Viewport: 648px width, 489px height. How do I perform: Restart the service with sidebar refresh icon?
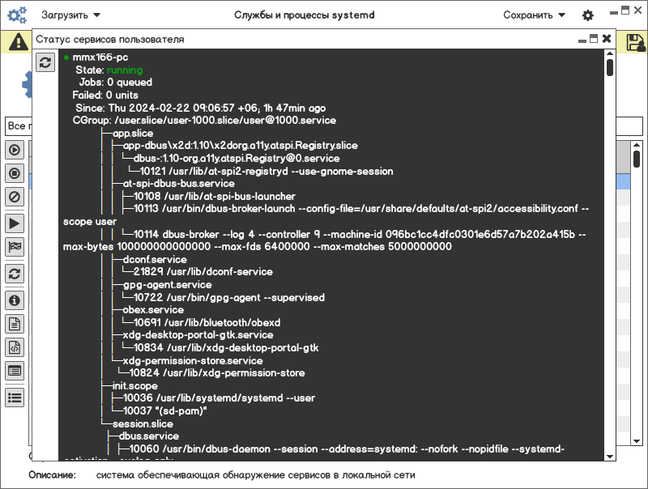15,274
